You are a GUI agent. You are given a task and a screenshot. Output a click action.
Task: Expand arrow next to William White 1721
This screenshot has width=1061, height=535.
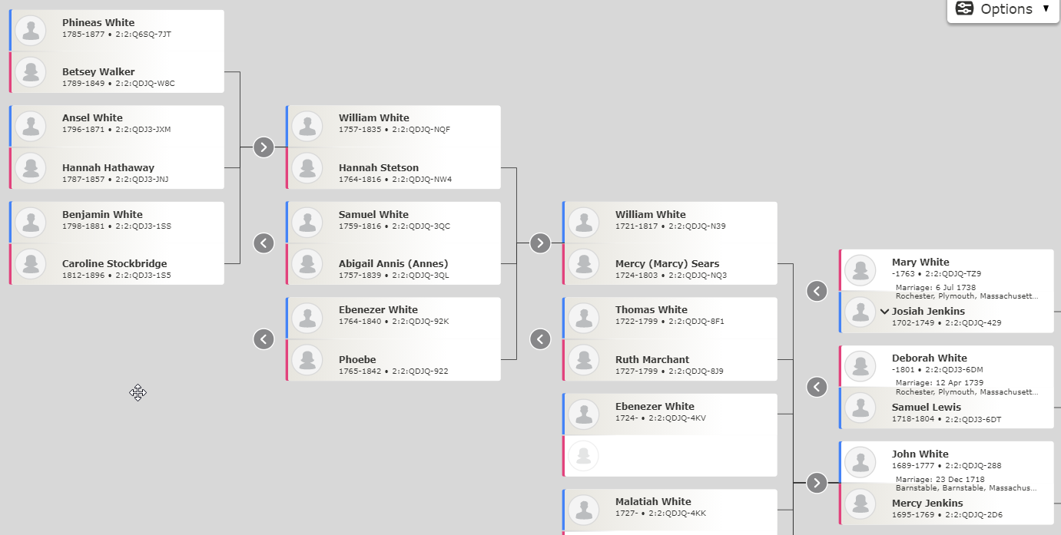pyautogui.click(x=540, y=243)
